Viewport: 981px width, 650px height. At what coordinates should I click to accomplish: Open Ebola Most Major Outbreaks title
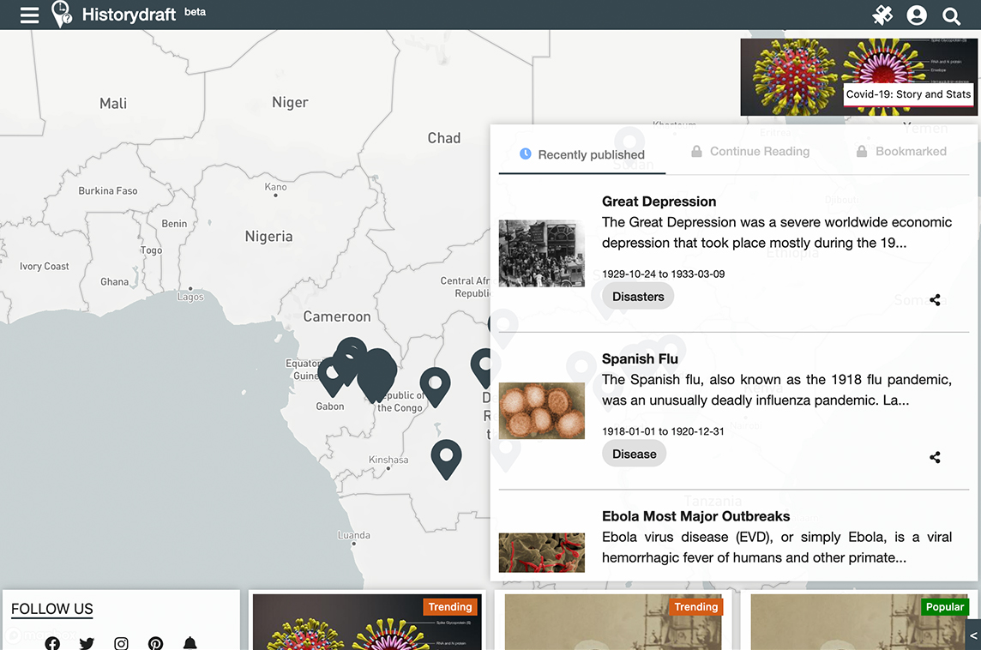[x=695, y=516]
